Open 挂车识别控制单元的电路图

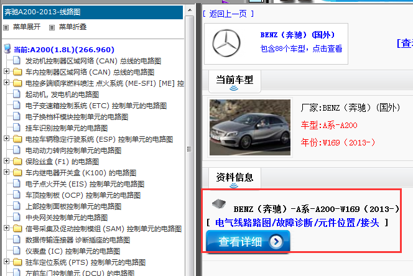[x=67, y=128]
